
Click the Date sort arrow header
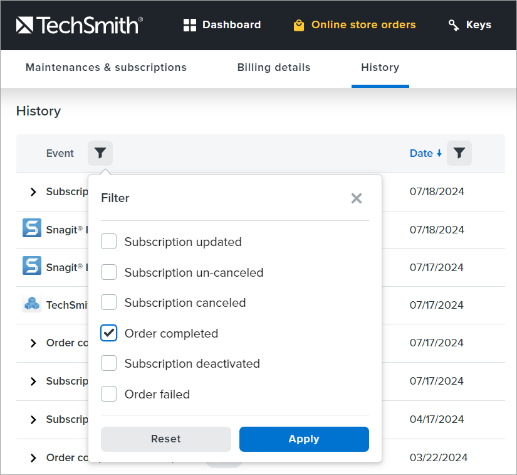point(426,153)
